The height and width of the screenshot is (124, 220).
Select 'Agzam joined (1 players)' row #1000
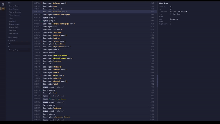click(x=95, y=111)
